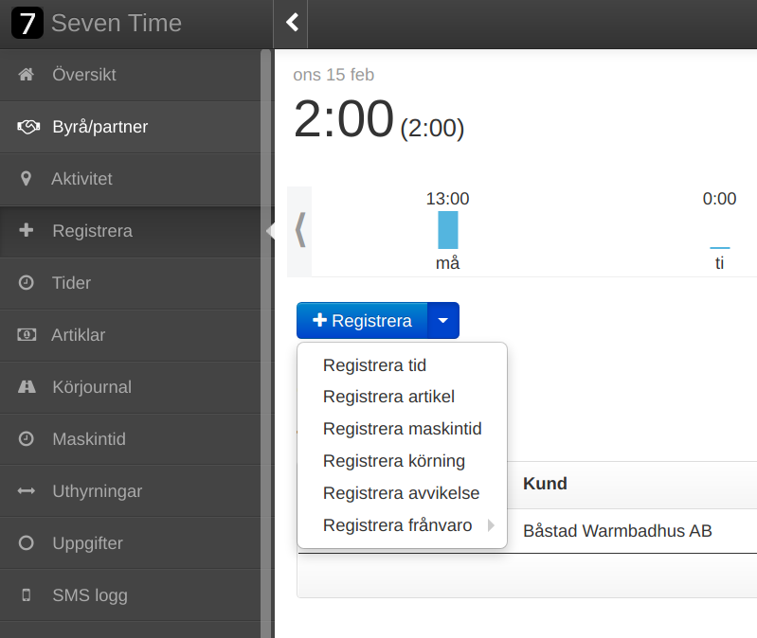Click the SMS logg phone icon

[27, 595]
